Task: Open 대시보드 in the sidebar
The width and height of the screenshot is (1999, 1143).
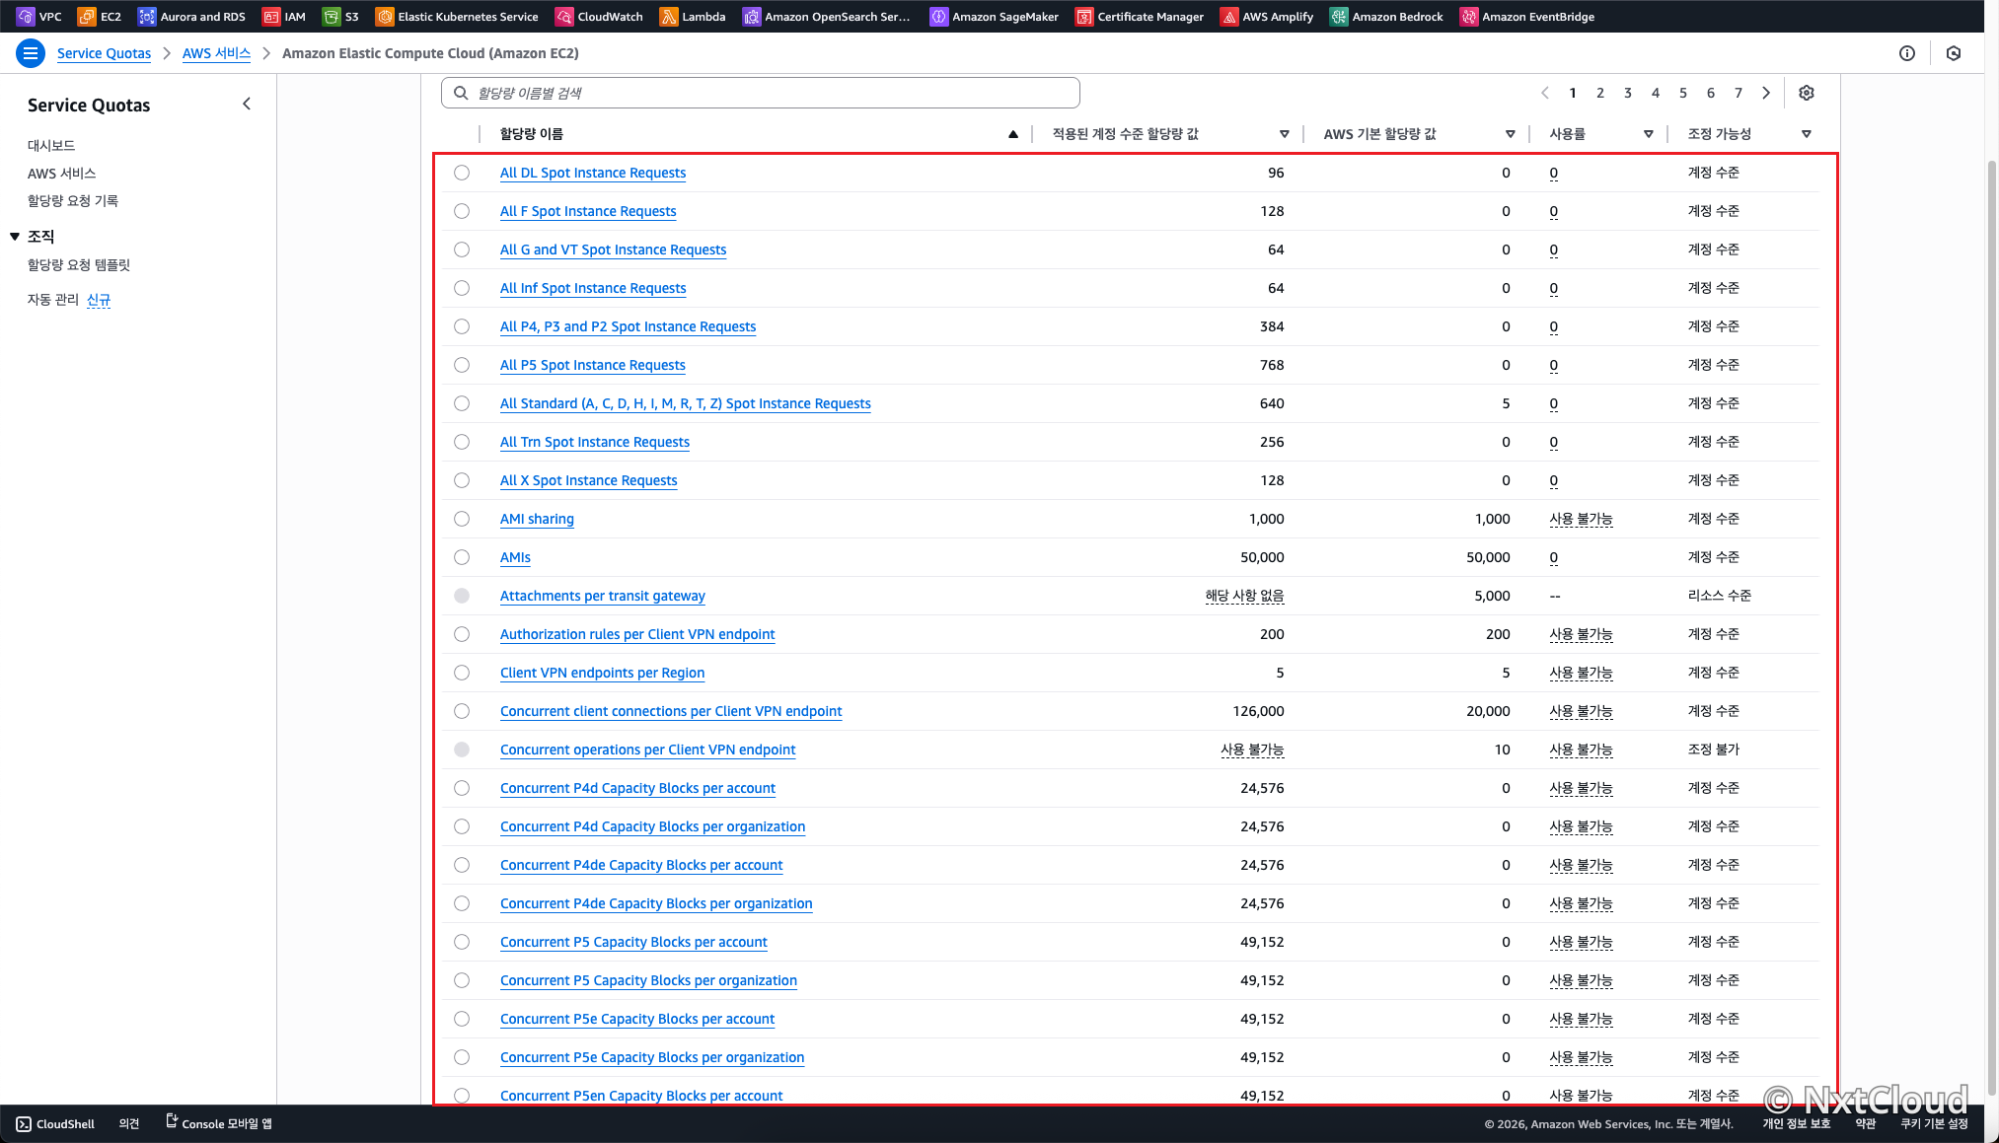Action: pos(51,145)
